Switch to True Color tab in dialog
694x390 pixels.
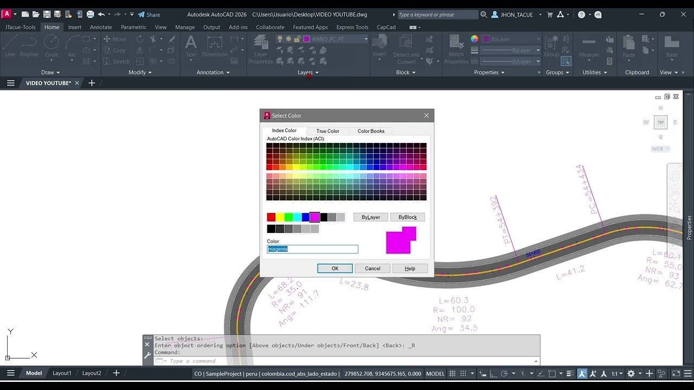click(x=327, y=131)
